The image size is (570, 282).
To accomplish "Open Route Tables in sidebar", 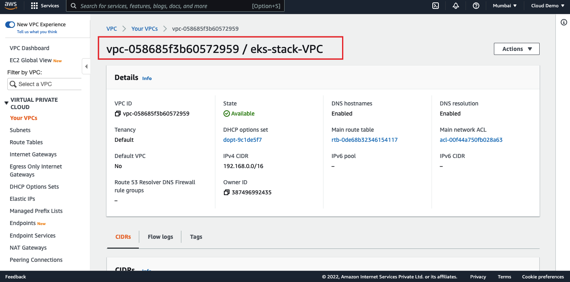I will click(26, 142).
